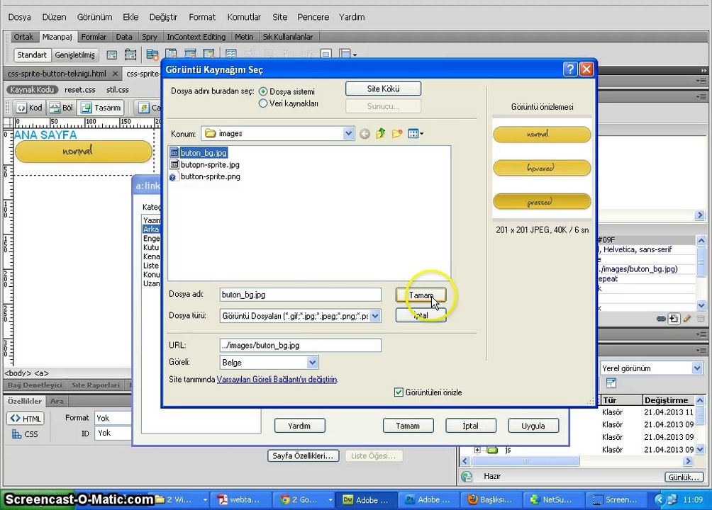Go up one folder level icon
Image resolution: width=712 pixels, height=510 pixels.
pos(381,133)
